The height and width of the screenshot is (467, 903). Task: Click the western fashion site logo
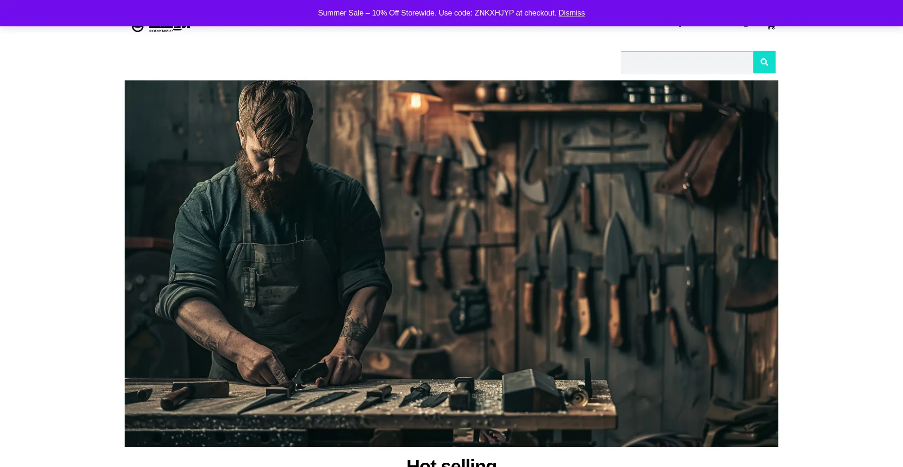click(162, 29)
